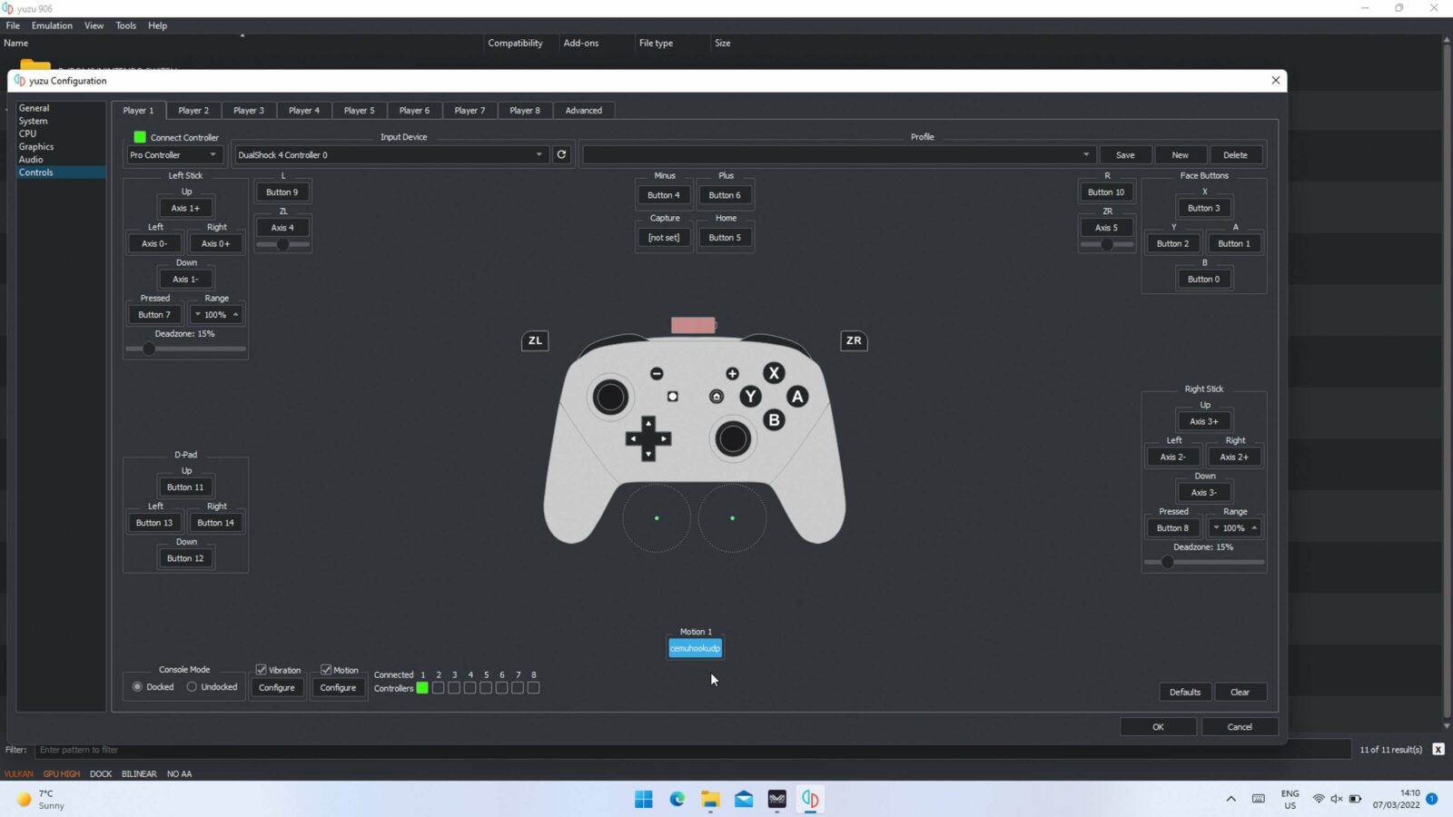Screen dimensions: 1453x817
Task: Click the ZR trigger icon on the diagram
Action: click(x=853, y=340)
